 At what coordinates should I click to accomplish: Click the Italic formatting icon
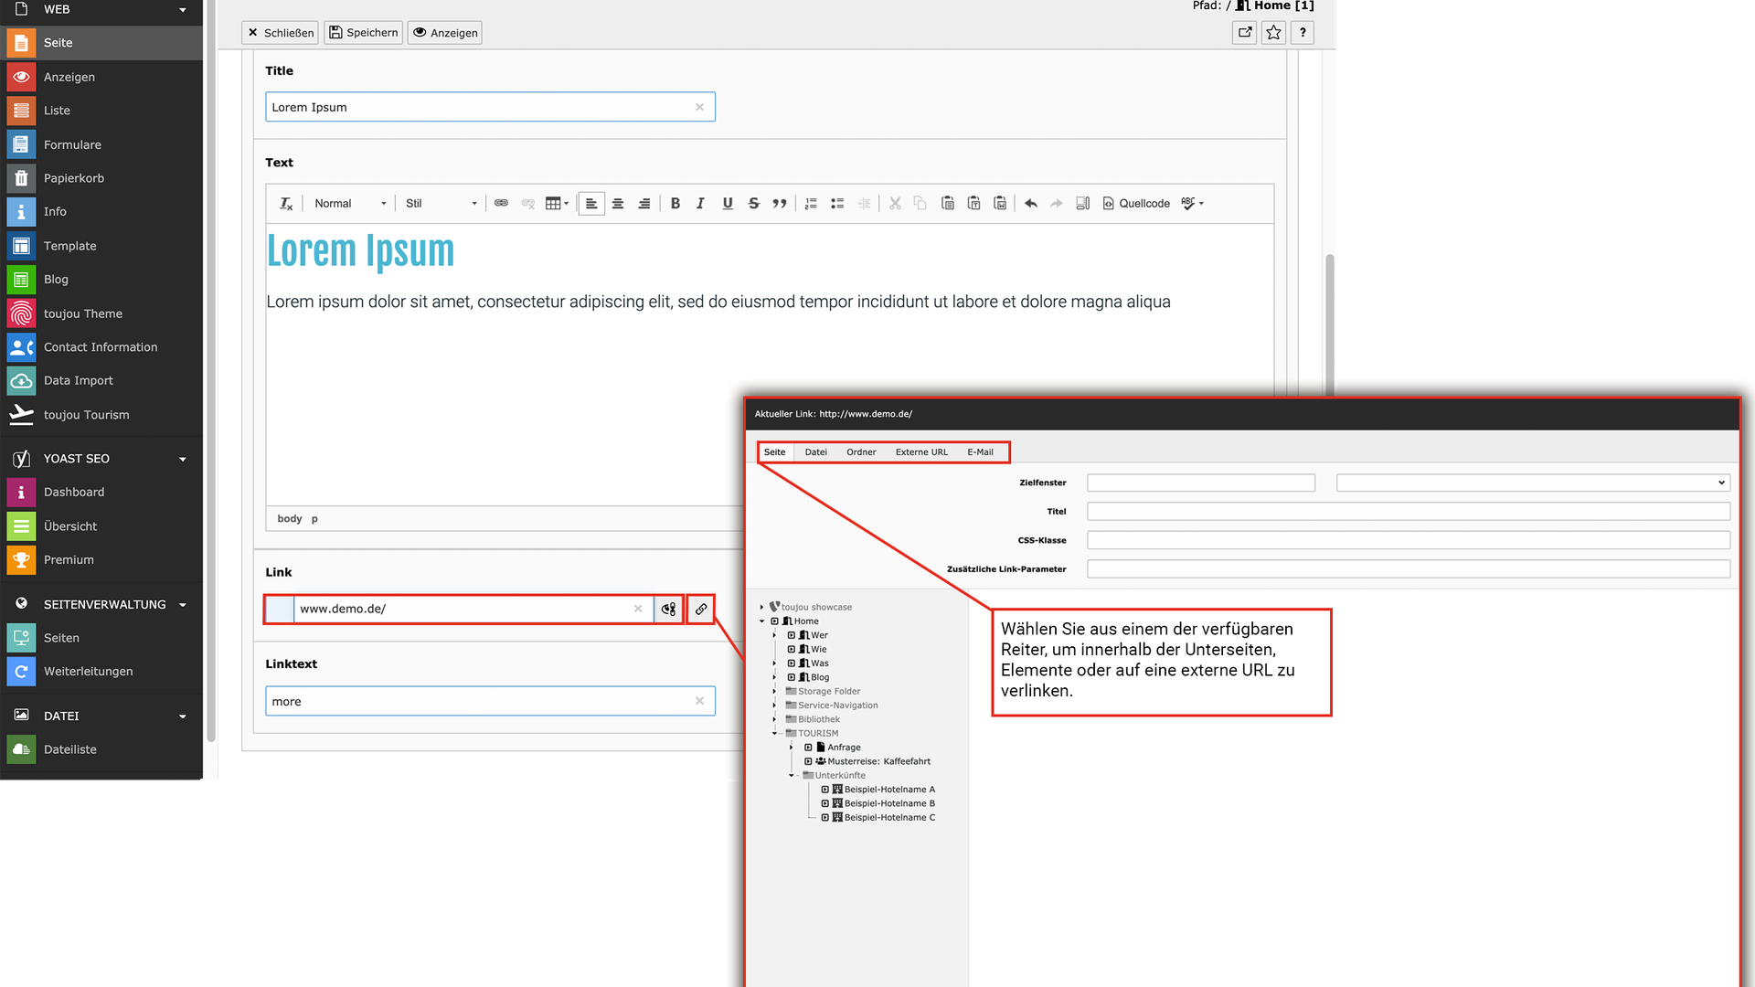(700, 204)
